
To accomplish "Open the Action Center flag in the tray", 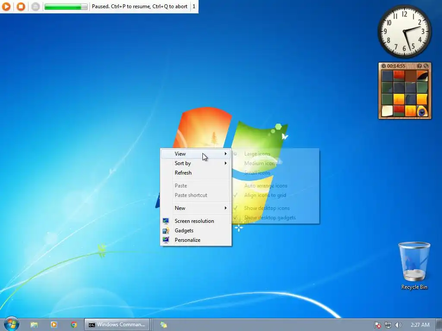I will tap(378, 325).
